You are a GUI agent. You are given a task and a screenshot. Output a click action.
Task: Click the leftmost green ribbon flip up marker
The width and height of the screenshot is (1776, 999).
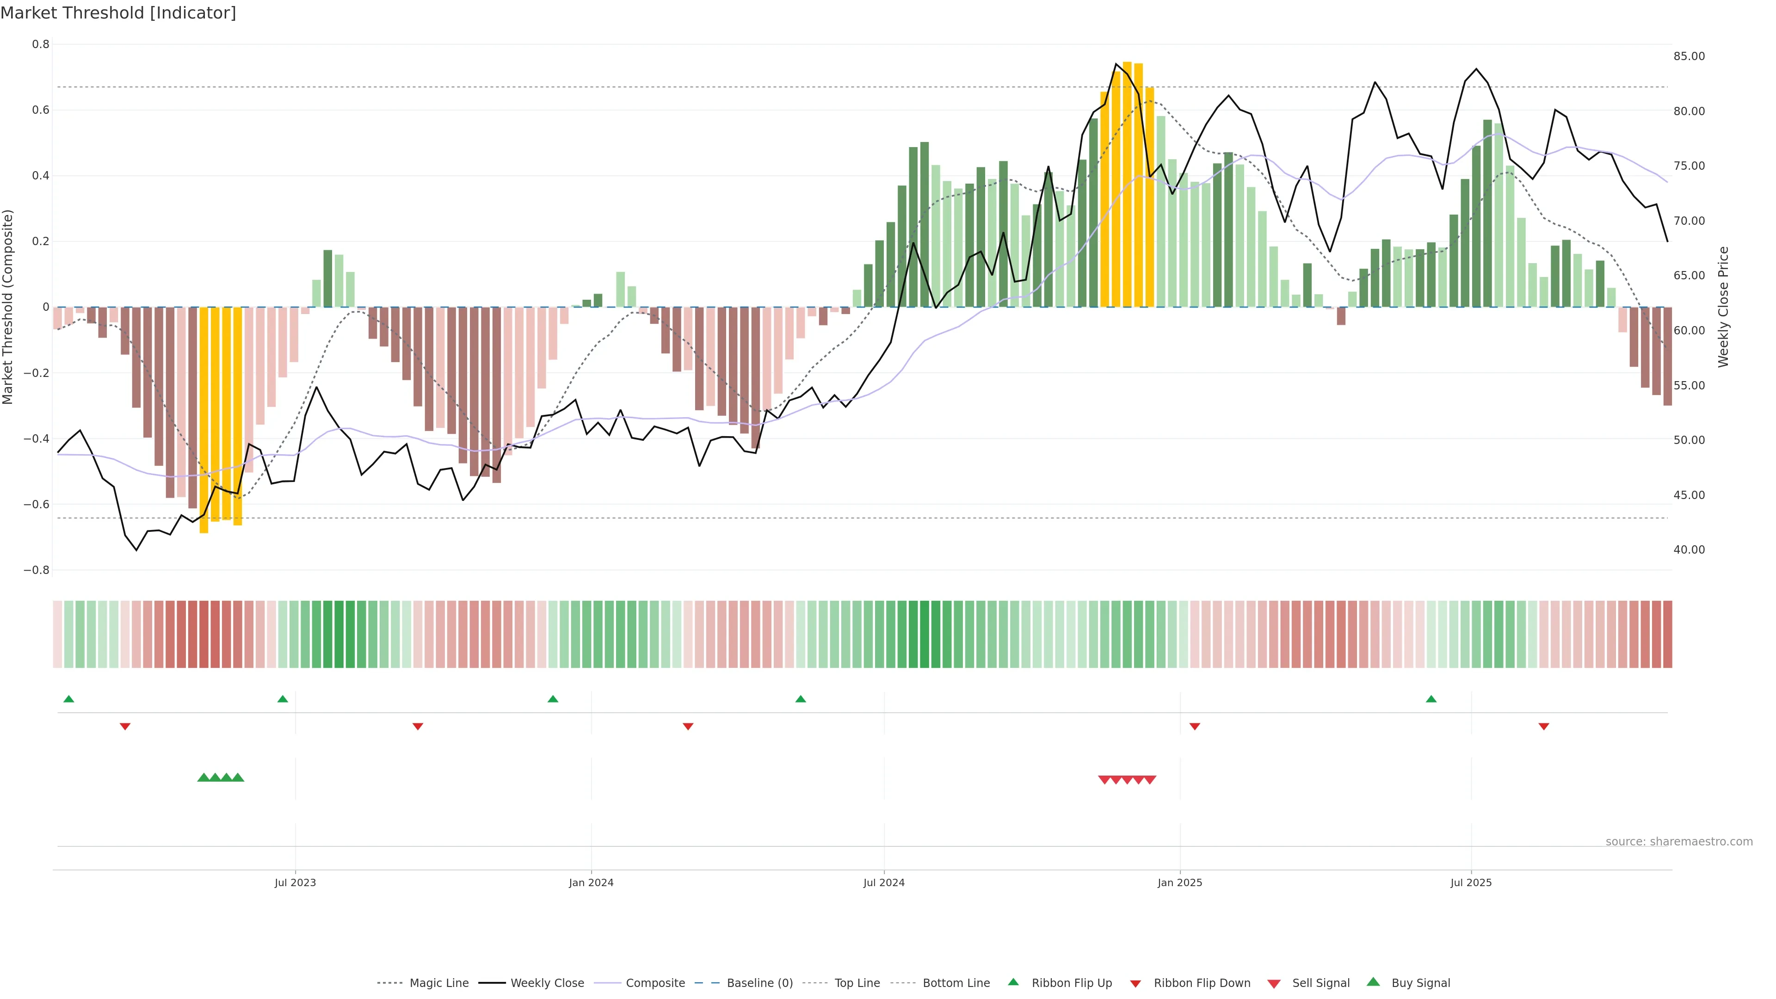pyautogui.click(x=68, y=699)
